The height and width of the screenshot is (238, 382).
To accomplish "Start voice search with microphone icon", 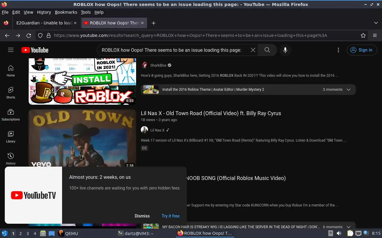I will tap(285, 50).
